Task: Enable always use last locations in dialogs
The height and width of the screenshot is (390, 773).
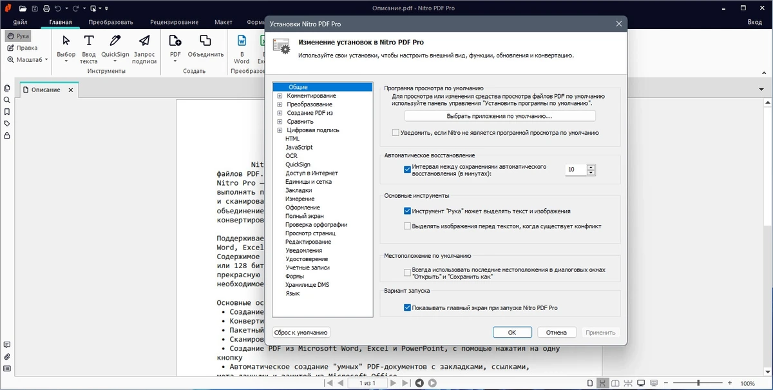Action: (407, 273)
